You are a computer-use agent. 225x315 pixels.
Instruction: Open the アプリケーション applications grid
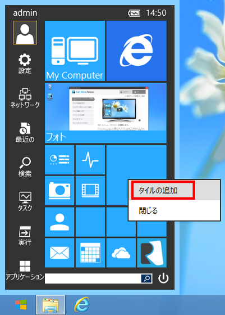coord(25,271)
